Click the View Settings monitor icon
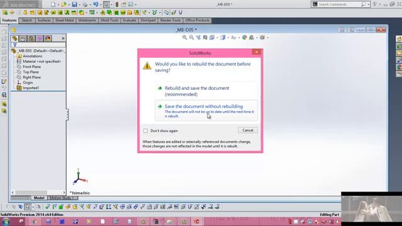Screen dimensions: 402x226 tap(263, 38)
